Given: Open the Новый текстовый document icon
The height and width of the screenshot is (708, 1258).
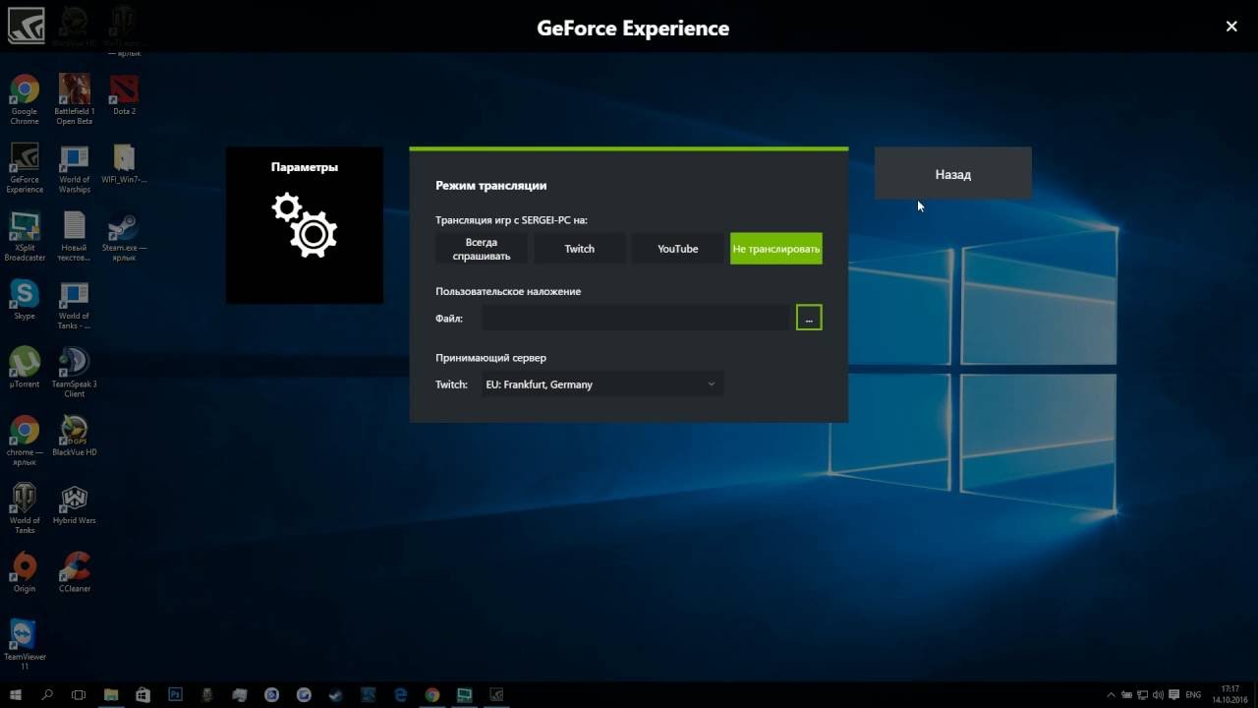Looking at the screenshot, I should click(74, 236).
